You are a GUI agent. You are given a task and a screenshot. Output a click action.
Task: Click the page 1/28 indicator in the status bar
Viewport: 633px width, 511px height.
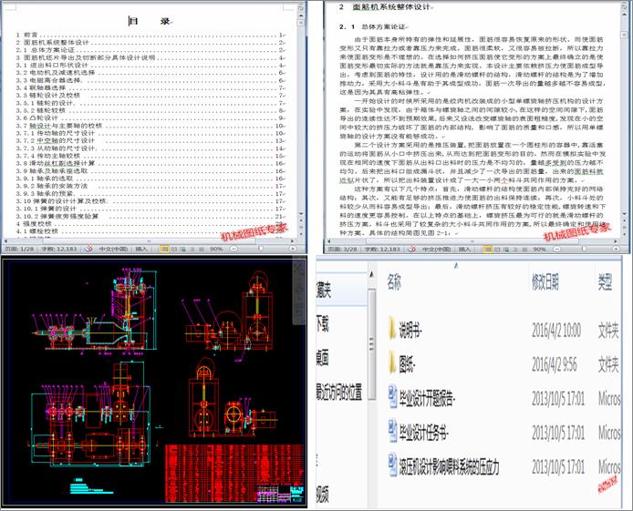(19, 249)
